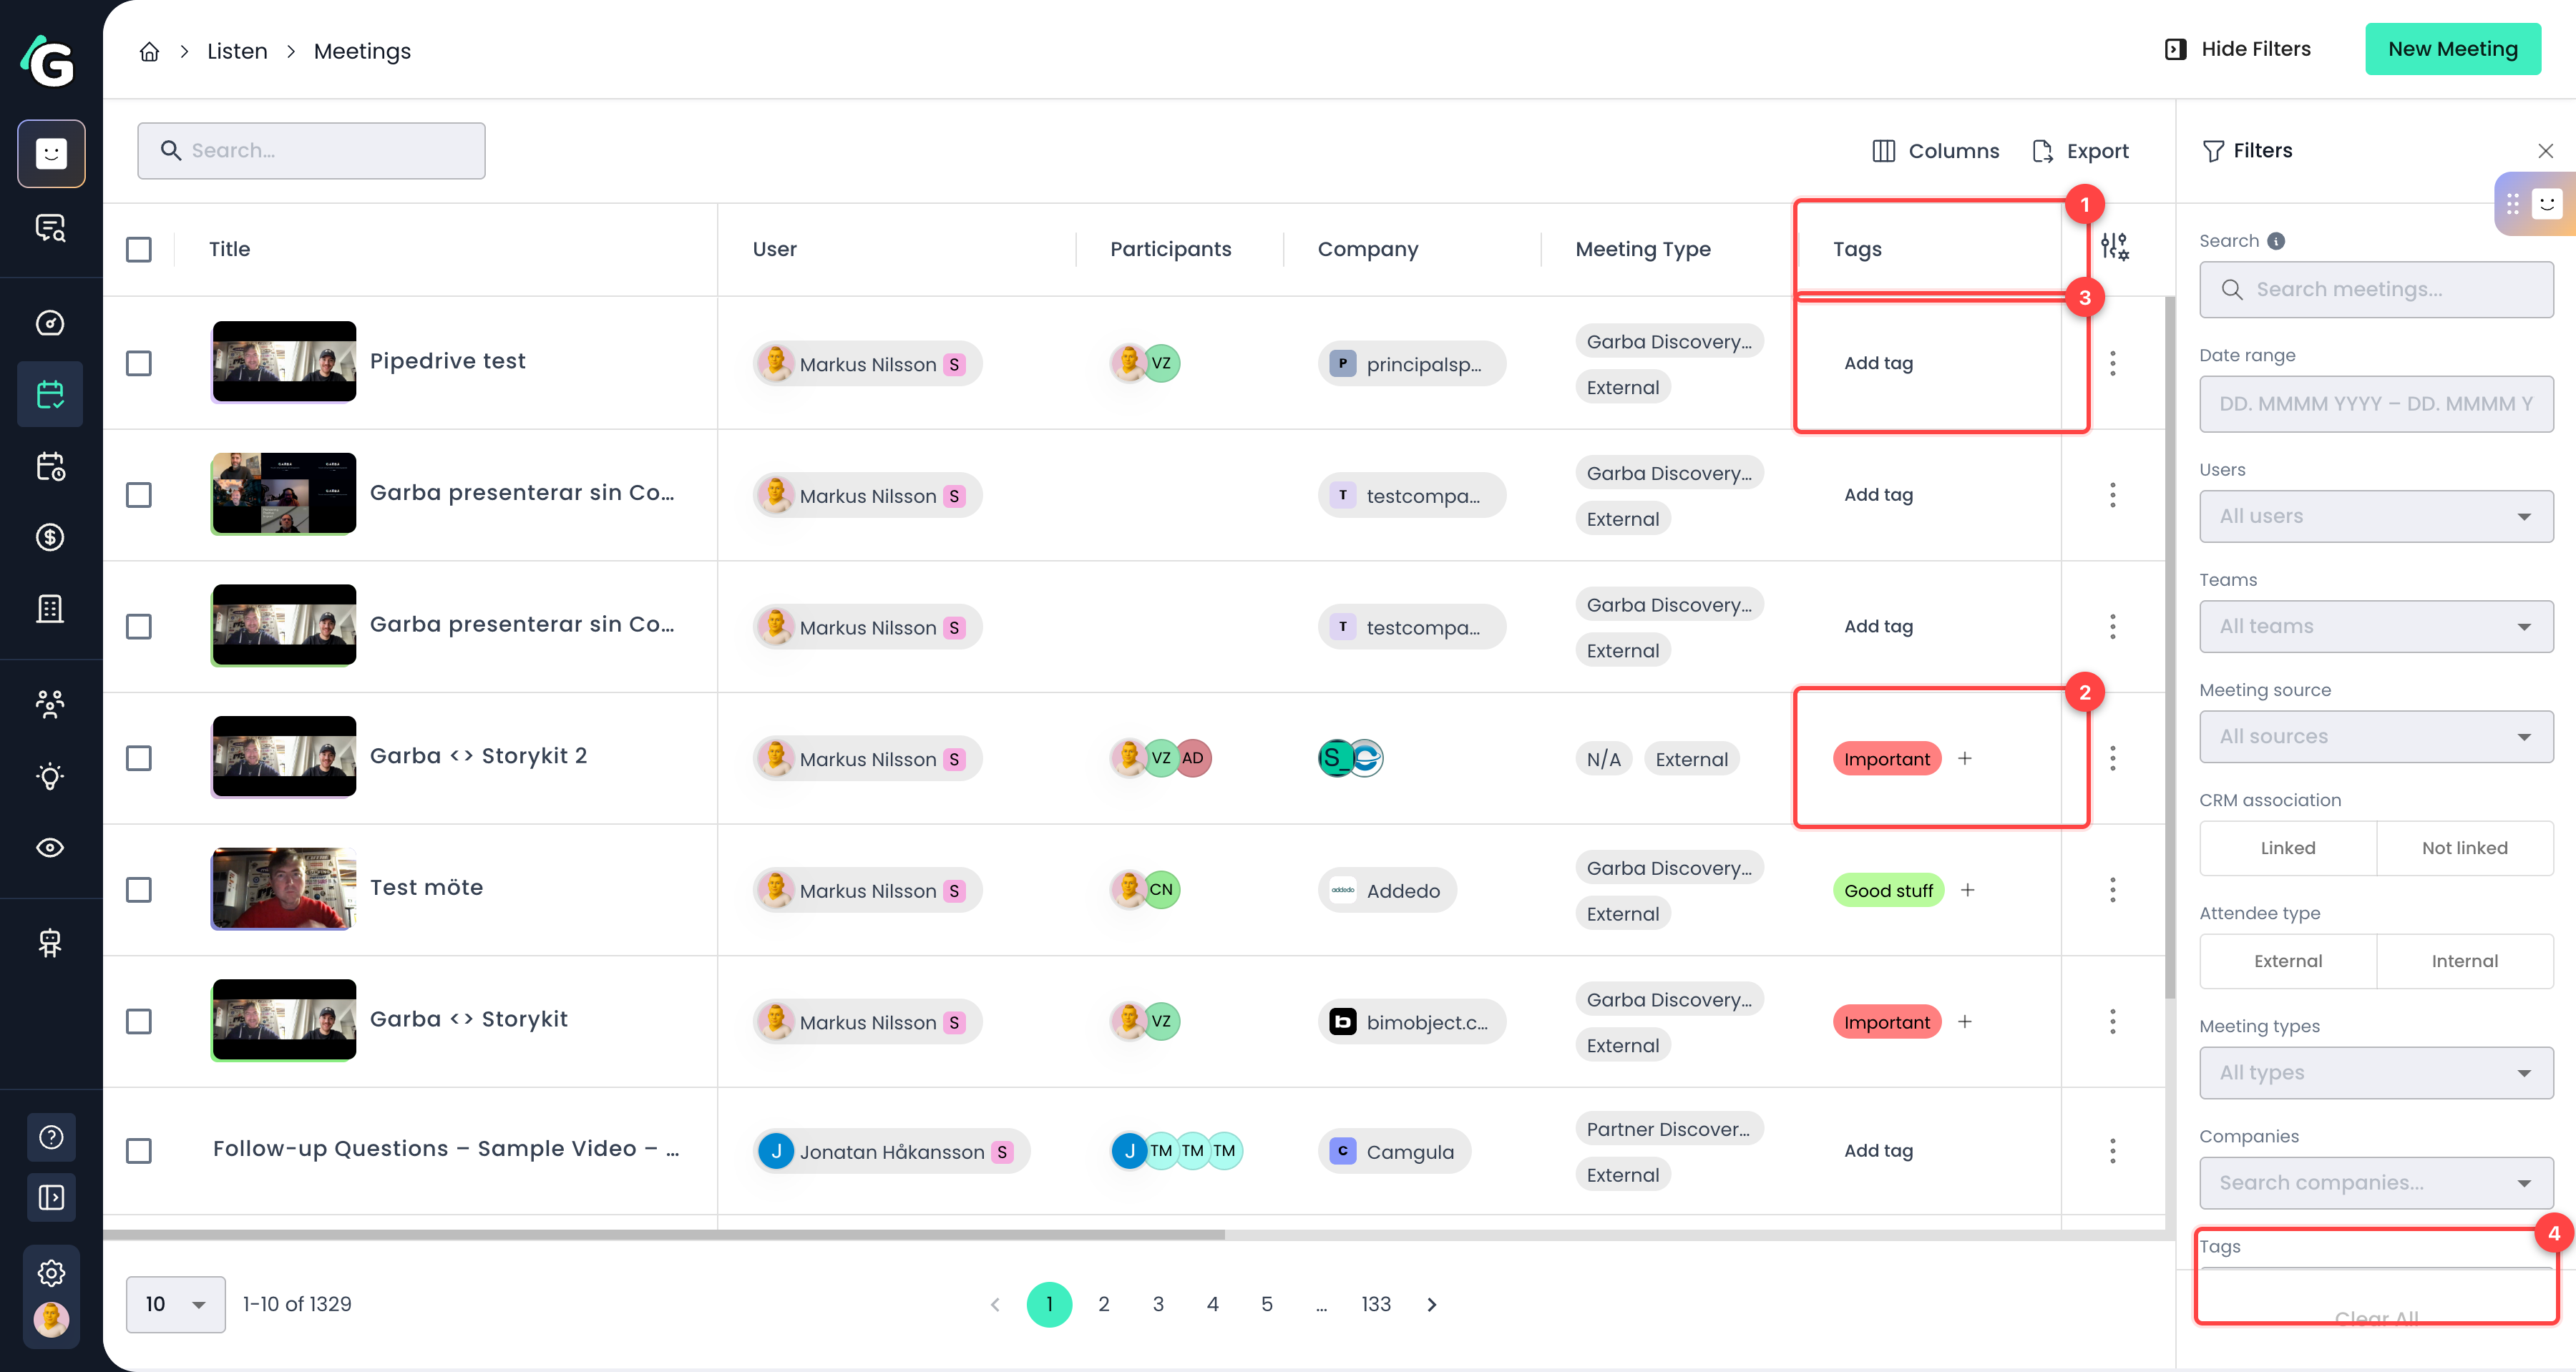2576x1372 pixels.
Task: Open the deals dollar icon in sidebar
Action: 50,537
